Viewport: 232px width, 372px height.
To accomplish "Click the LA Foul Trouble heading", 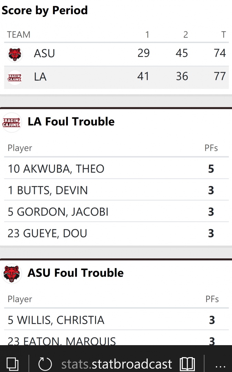I will click(71, 122).
